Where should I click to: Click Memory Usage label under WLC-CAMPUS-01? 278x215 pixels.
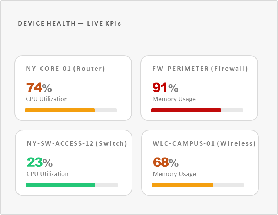click(x=174, y=174)
